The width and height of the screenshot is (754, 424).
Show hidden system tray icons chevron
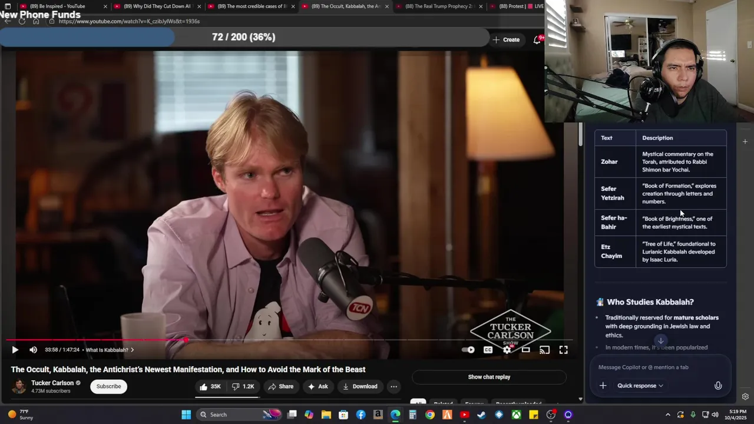pos(667,415)
